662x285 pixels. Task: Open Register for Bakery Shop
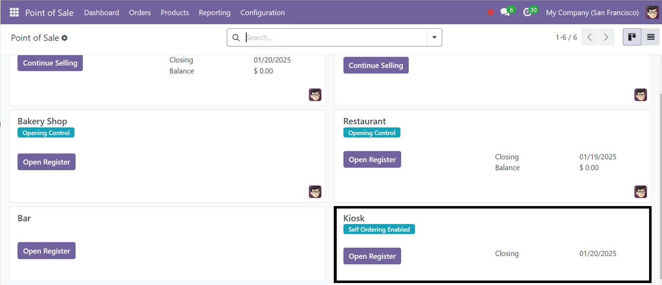pyautogui.click(x=46, y=162)
